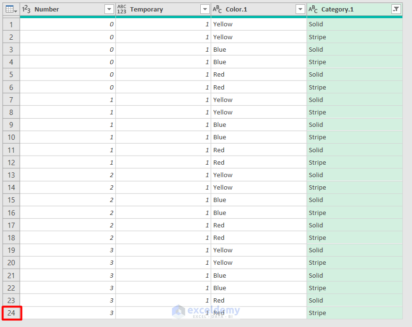
Task: Open the Number column filter dropdown
Action: pyautogui.click(x=109, y=9)
